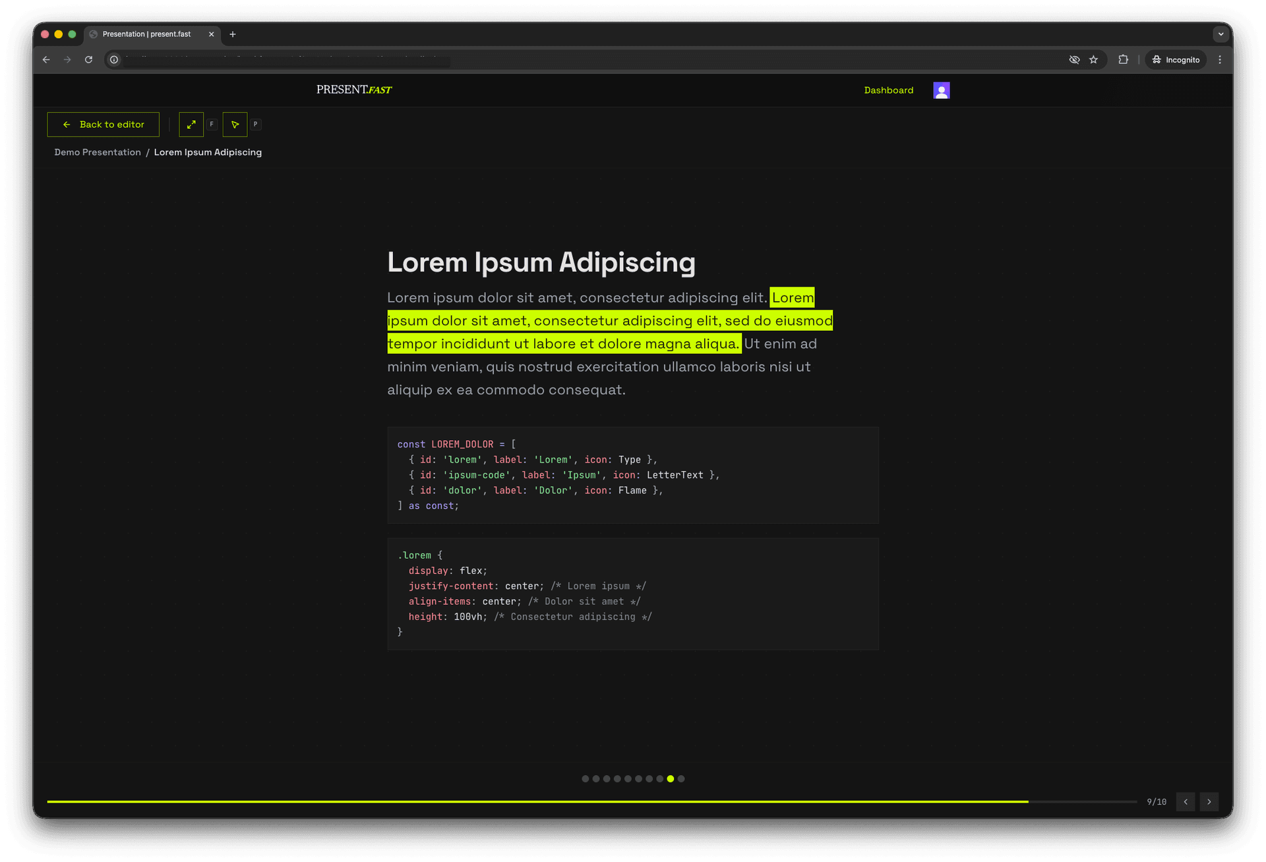Expand the tab search chevron
1266x862 pixels.
[x=1221, y=34]
